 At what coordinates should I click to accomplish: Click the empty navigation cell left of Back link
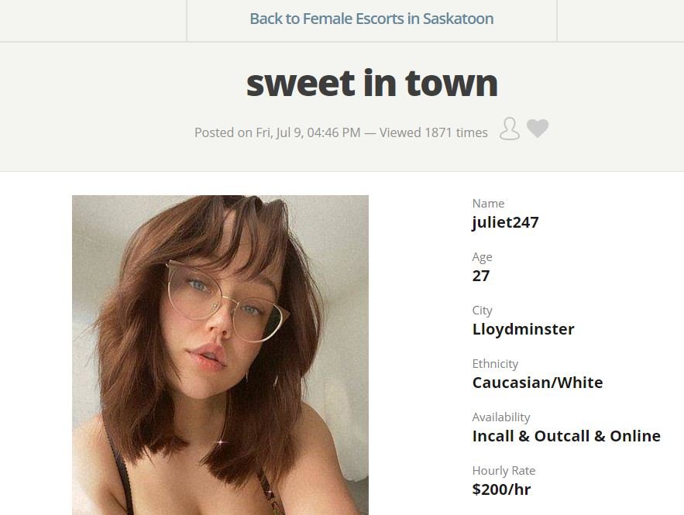[x=93, y=20]
